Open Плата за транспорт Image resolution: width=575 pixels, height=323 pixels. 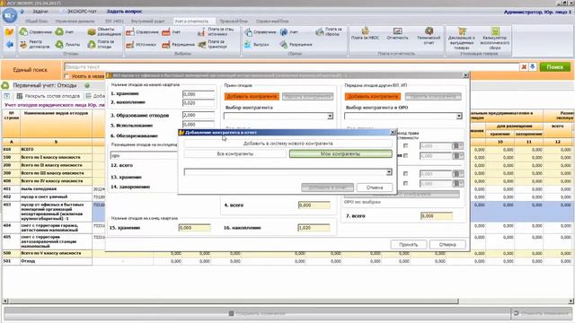pos(212,45)
